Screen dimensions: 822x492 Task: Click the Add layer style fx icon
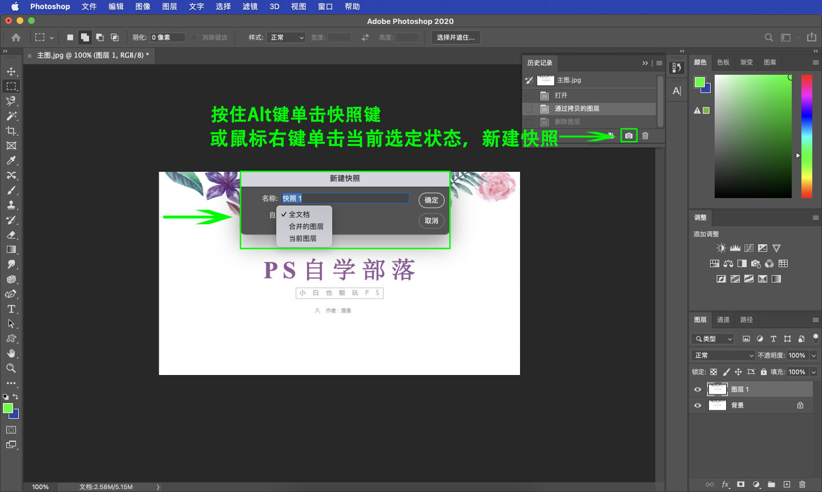click(x=725, y=484)
